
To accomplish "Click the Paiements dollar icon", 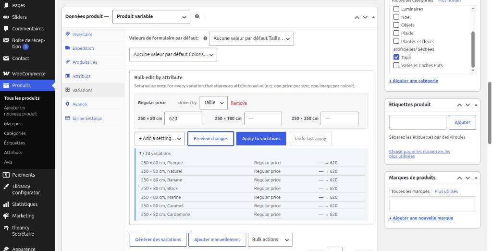I will pos(6,175).
